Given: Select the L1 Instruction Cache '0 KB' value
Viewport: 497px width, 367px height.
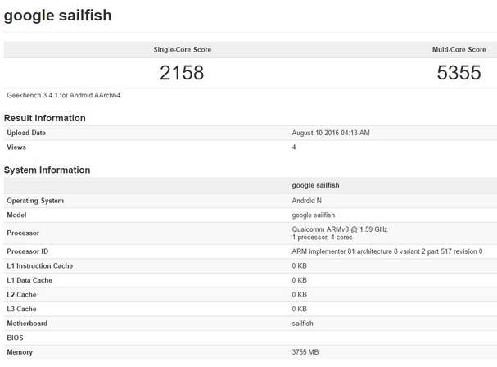Looking at the screenshot, I should point(299,265).
